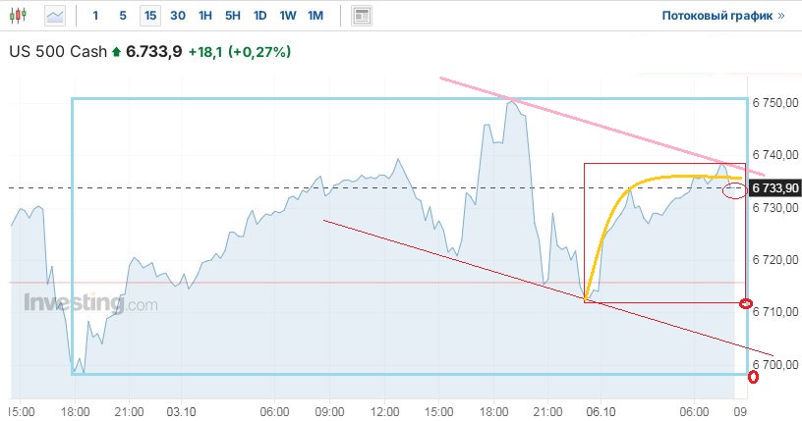Viewport: 802px width, 421px height.
Task: Select the area chart type icon
Action: [x=56, y=16]
